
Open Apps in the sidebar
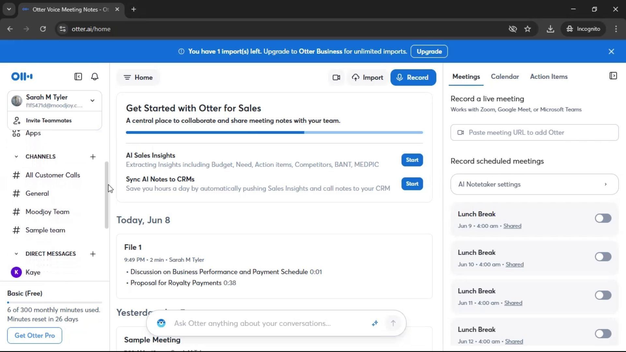33,133
